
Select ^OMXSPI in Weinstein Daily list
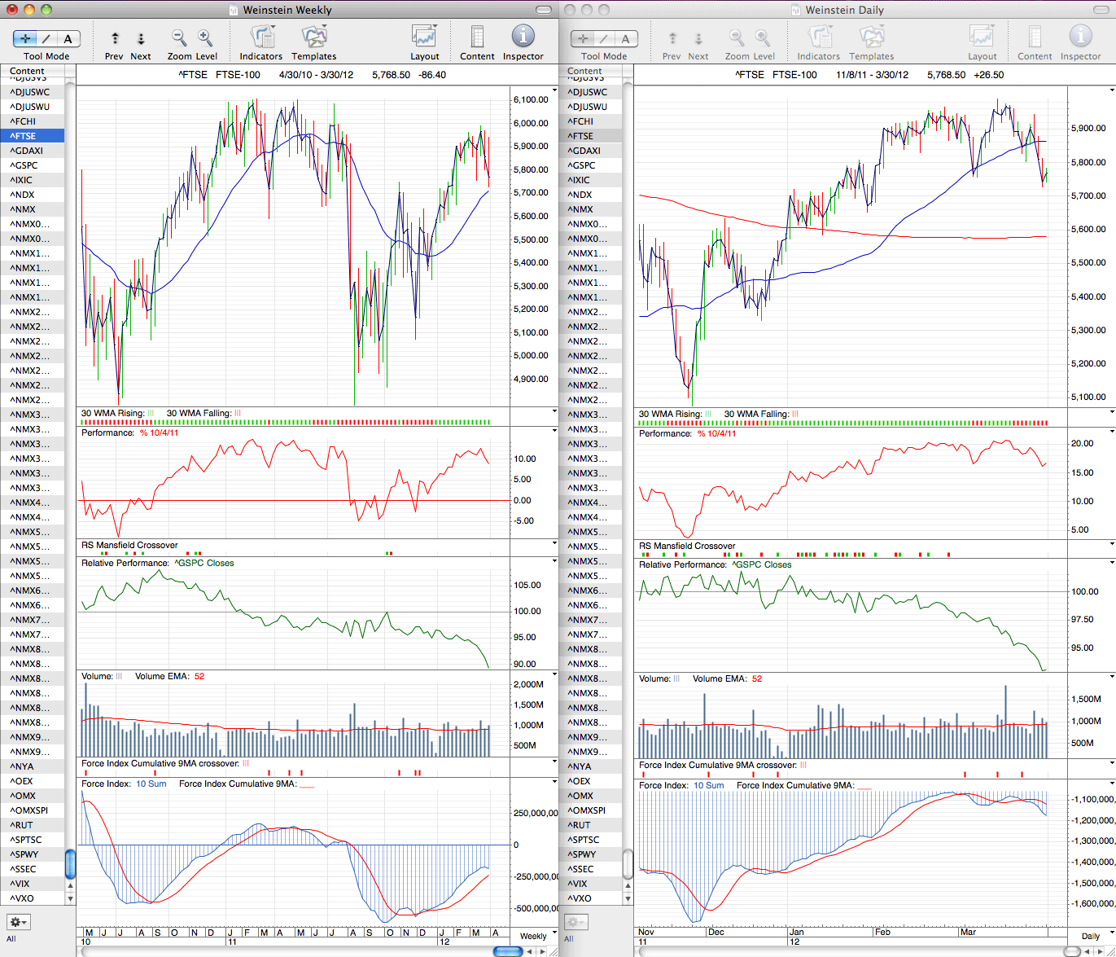pos(590,810)
